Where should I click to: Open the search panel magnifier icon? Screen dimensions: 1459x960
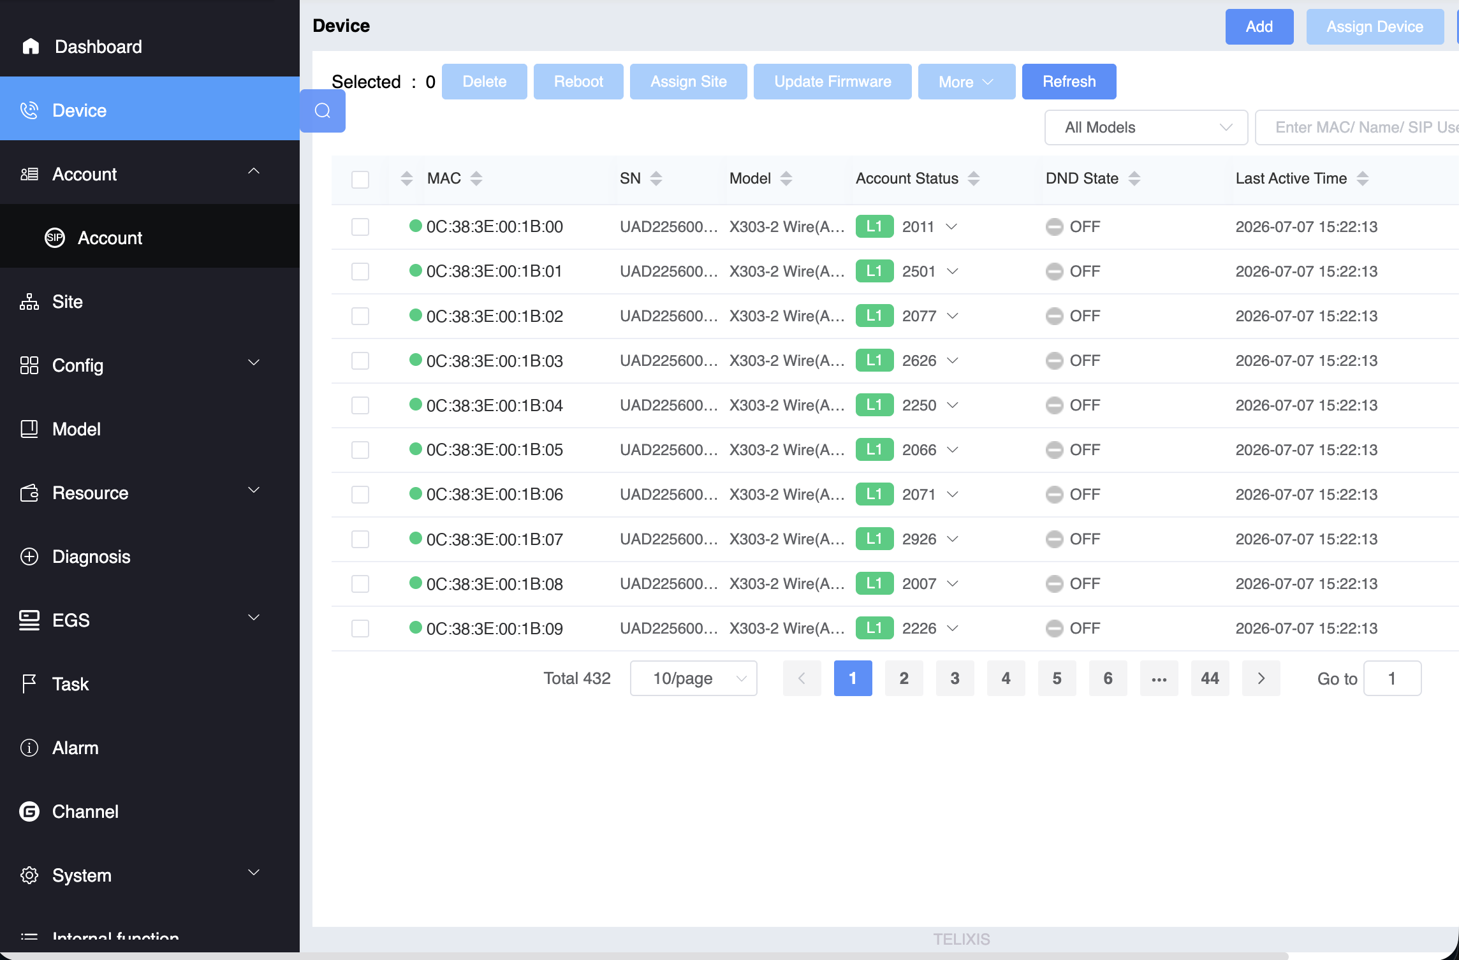(323, 111)
